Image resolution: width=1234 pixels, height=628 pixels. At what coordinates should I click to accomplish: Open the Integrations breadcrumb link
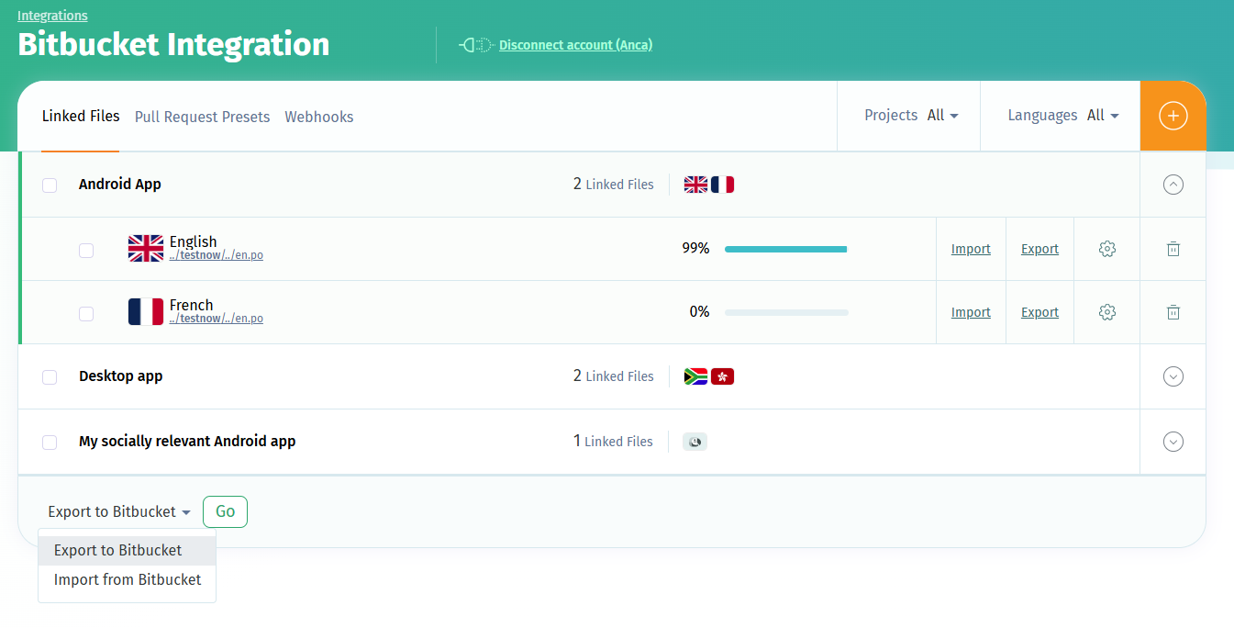point(52,16)
